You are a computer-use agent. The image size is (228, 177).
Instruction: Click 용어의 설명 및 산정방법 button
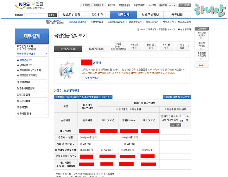click(x=177, y=97)
